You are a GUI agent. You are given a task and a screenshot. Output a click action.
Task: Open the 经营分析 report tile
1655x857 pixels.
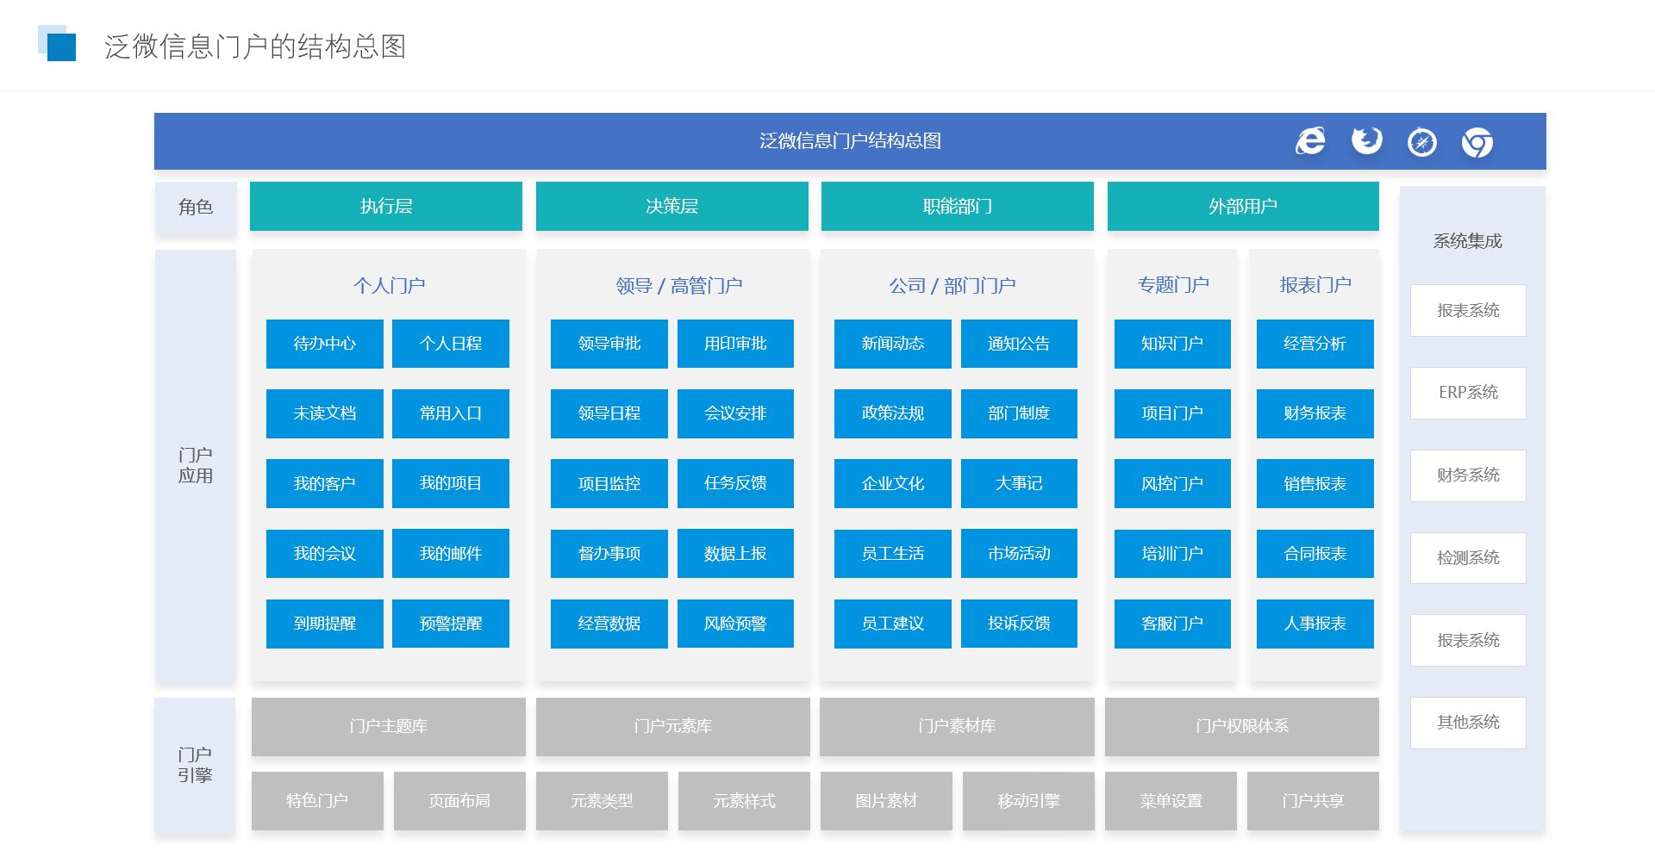click(x=1315, y=344)
